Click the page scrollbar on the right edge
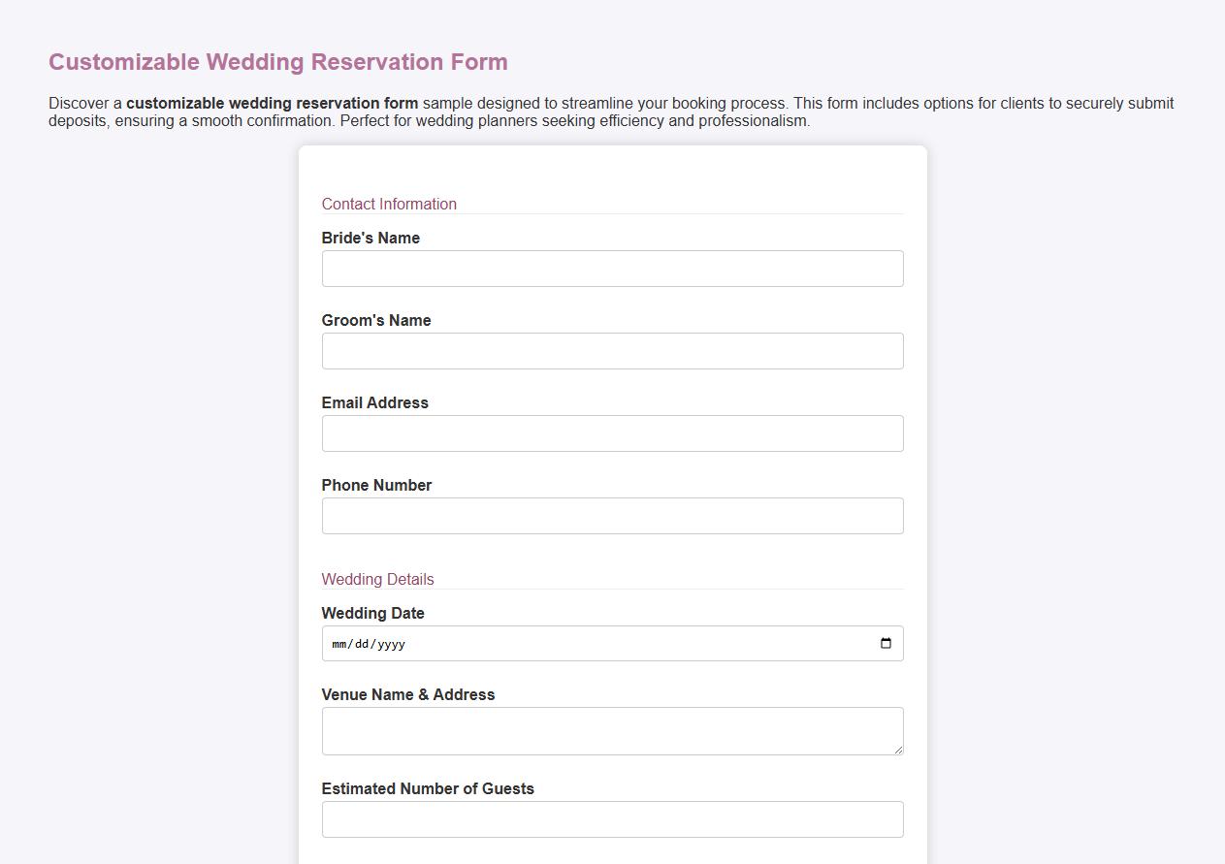This screenshot has width=1225, height=864. 1220,432
